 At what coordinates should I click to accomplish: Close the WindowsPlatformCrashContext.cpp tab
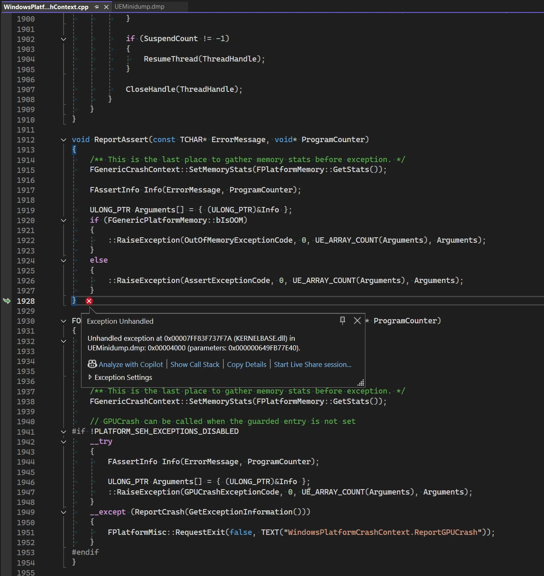point(106,7)
